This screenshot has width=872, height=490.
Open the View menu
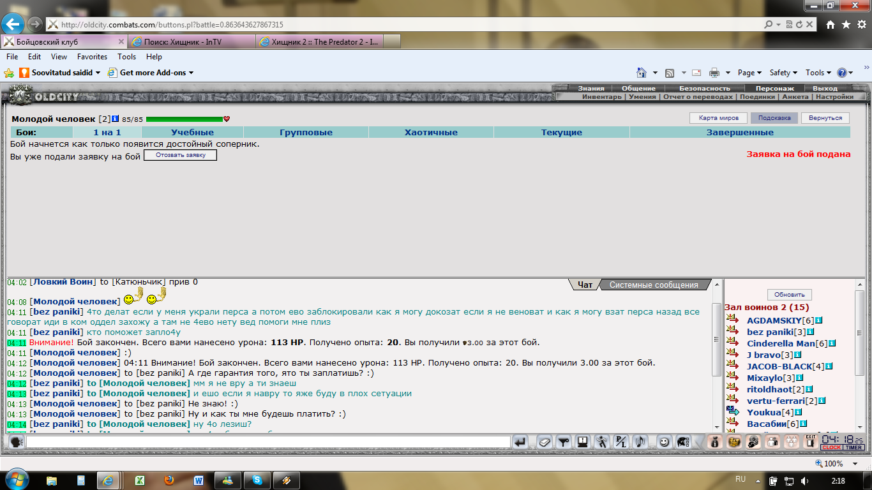(x=59, y=57)
